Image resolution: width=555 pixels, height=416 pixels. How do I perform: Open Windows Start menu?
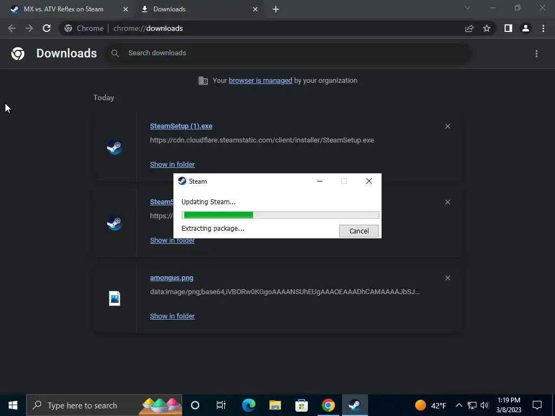coord(13,405)
